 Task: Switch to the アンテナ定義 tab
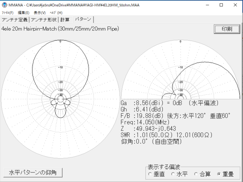[x=15, y=20]
